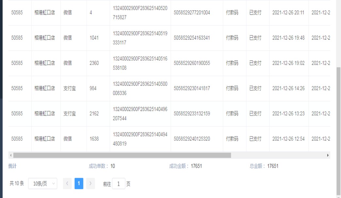
Task: Select the amount cell showing 1041
Action: point(94,38)
